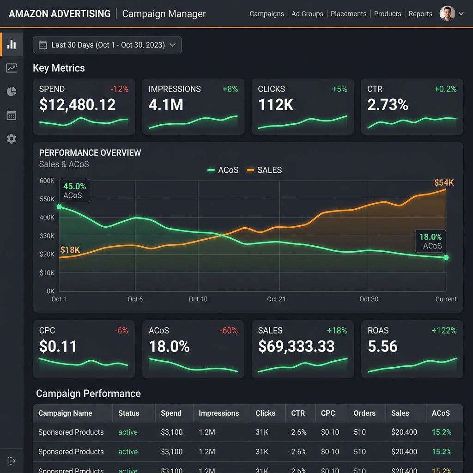Click the Campaign Performance heading

point(88,394)
